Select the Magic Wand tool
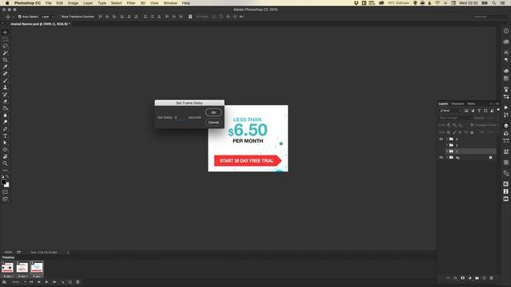Screen dimensions: 511x287 pyautogui.click(x=6, y=53)
